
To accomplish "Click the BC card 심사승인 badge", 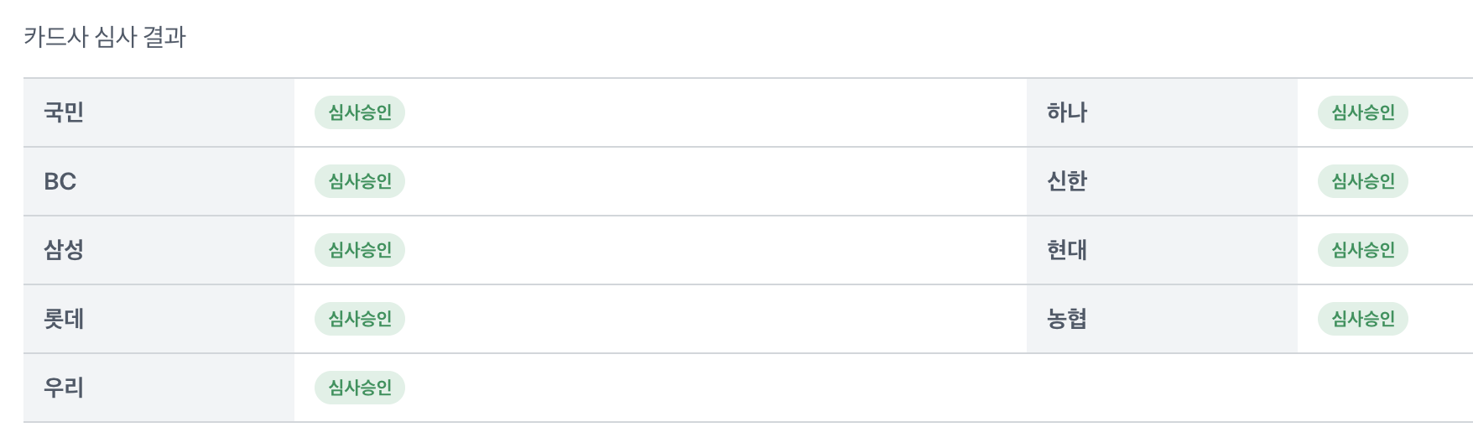I will click(360, 181).
